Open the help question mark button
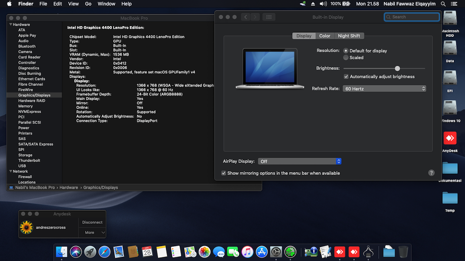Screen dimensions: 465x261 pyautogui.click(x=431, y=173)
